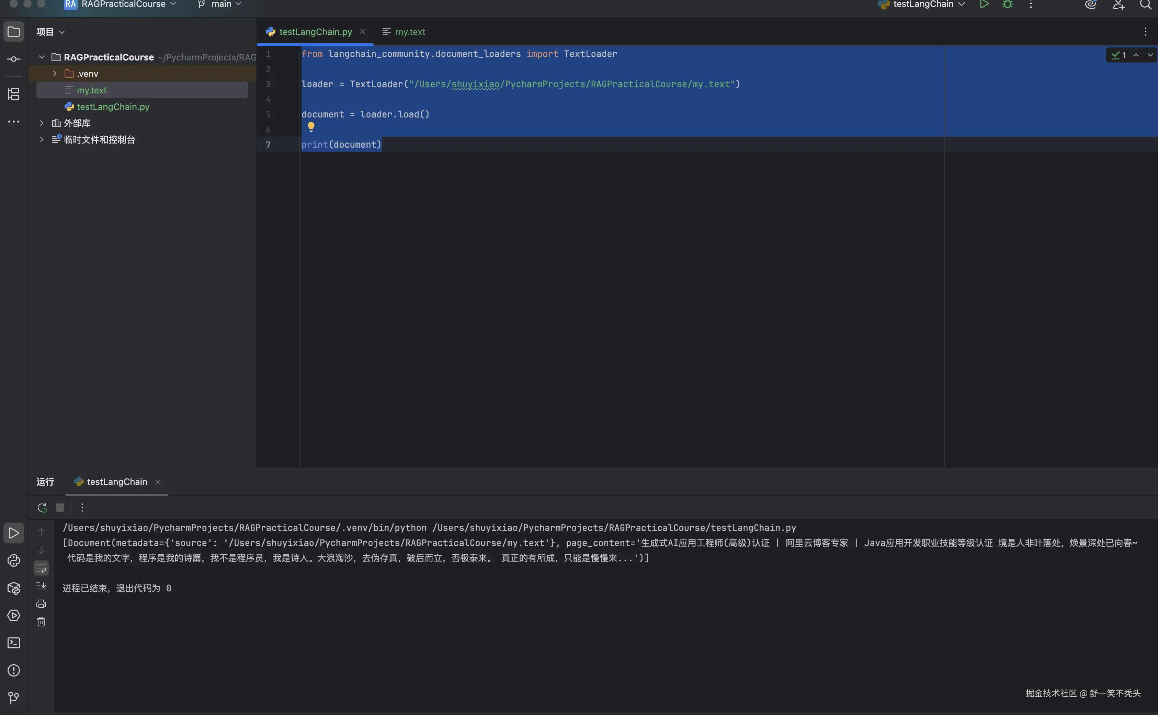Click the lightbulb intention icon in editor
The height and width of the screenshot is (715, 1158).
tap(311, 127)
